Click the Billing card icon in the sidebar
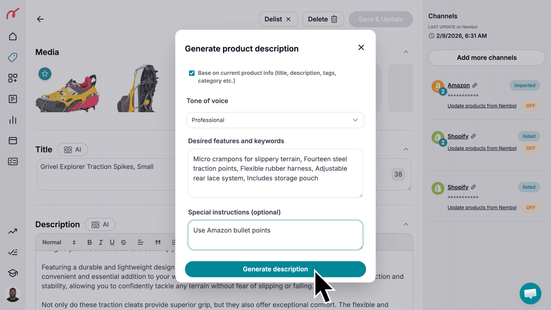Screen dimensions: 551x310 [13, 140]
